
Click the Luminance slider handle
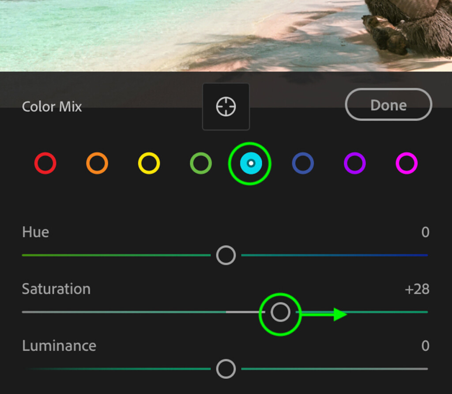(x=226, y=369)
